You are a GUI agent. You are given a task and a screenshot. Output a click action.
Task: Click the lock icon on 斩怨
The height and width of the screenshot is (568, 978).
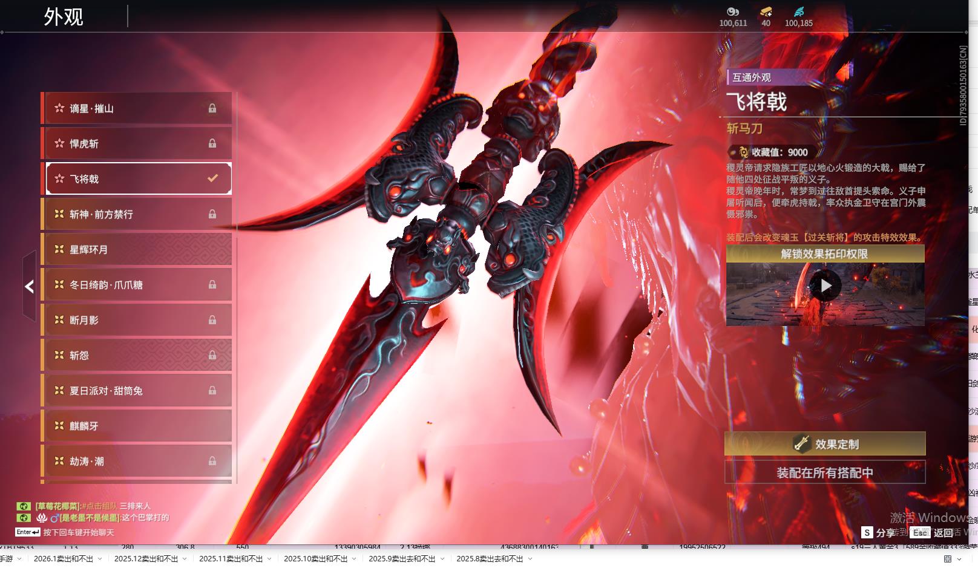(x=212, y=355)
